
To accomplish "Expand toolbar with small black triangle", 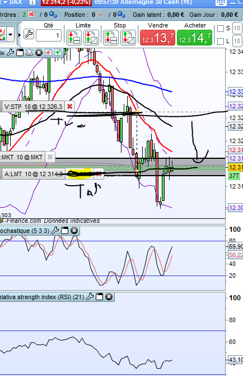I will 20,35.
